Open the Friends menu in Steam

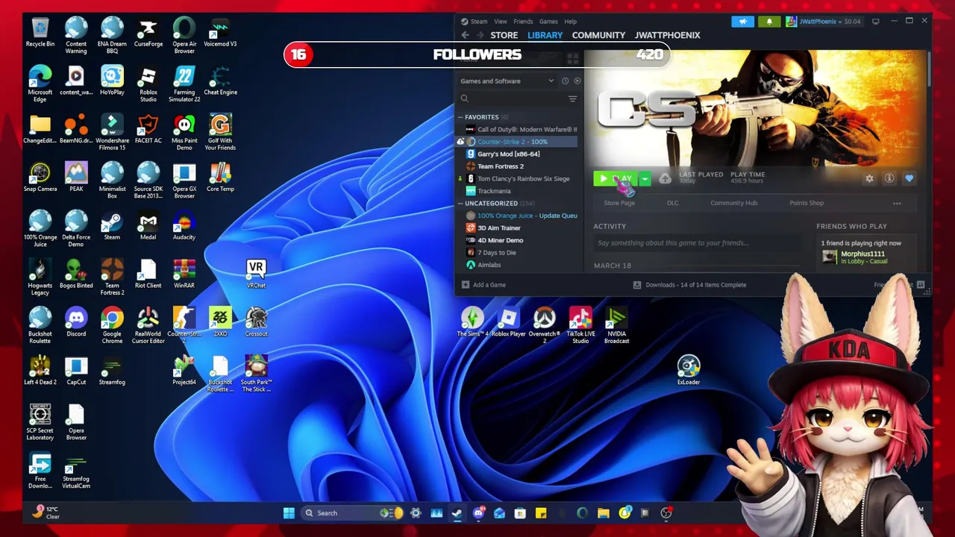523,21
